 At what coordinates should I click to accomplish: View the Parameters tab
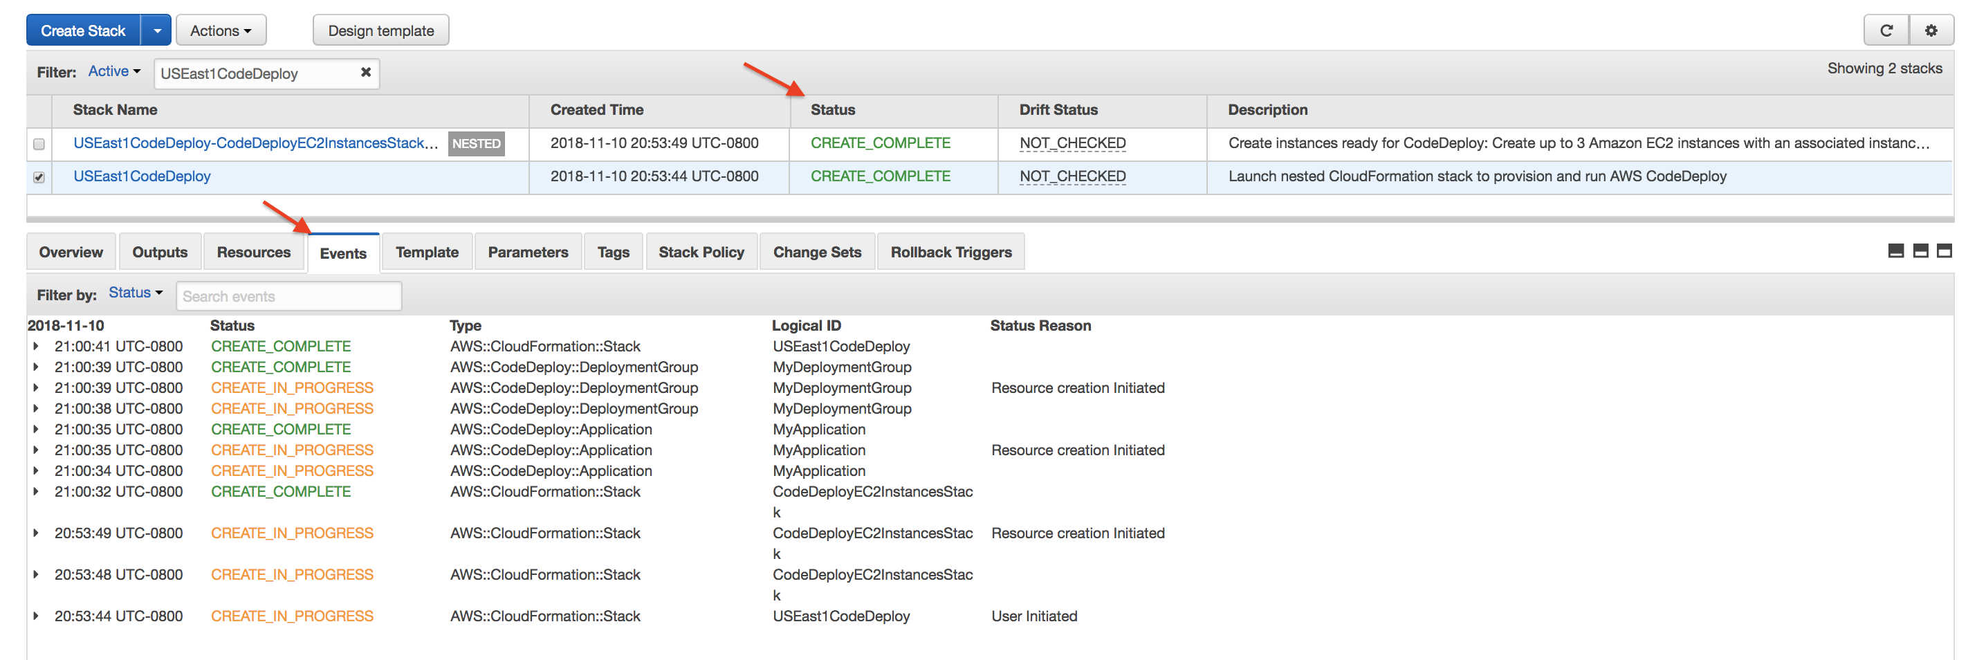tap(528, 252)
